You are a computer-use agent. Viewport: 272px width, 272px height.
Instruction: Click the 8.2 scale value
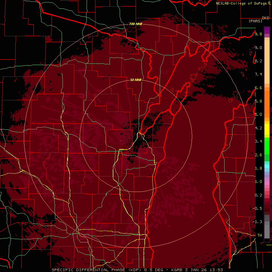click(258, 61)
